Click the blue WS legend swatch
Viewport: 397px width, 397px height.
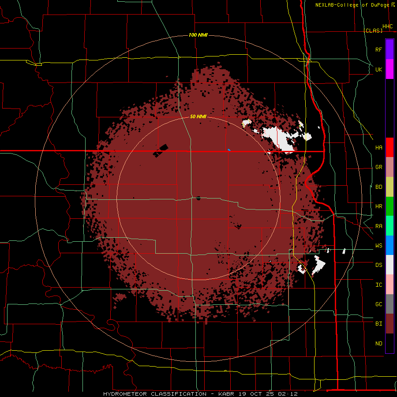click(x=390, y=245)
